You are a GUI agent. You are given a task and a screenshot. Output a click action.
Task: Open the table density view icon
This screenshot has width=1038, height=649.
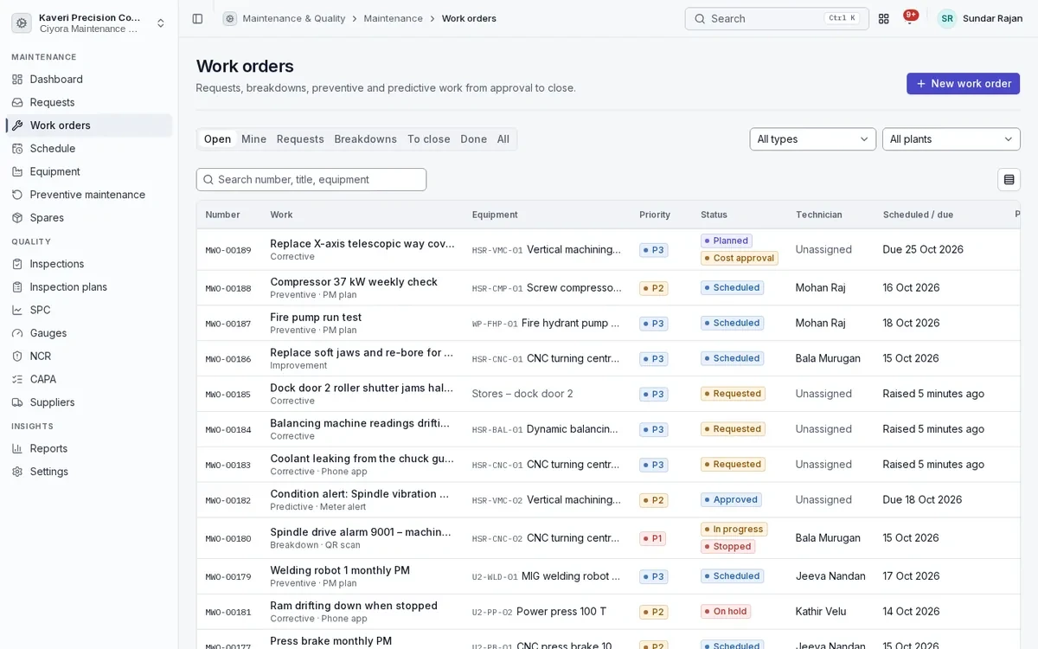pyautogui.click(x=1009, y=179)
